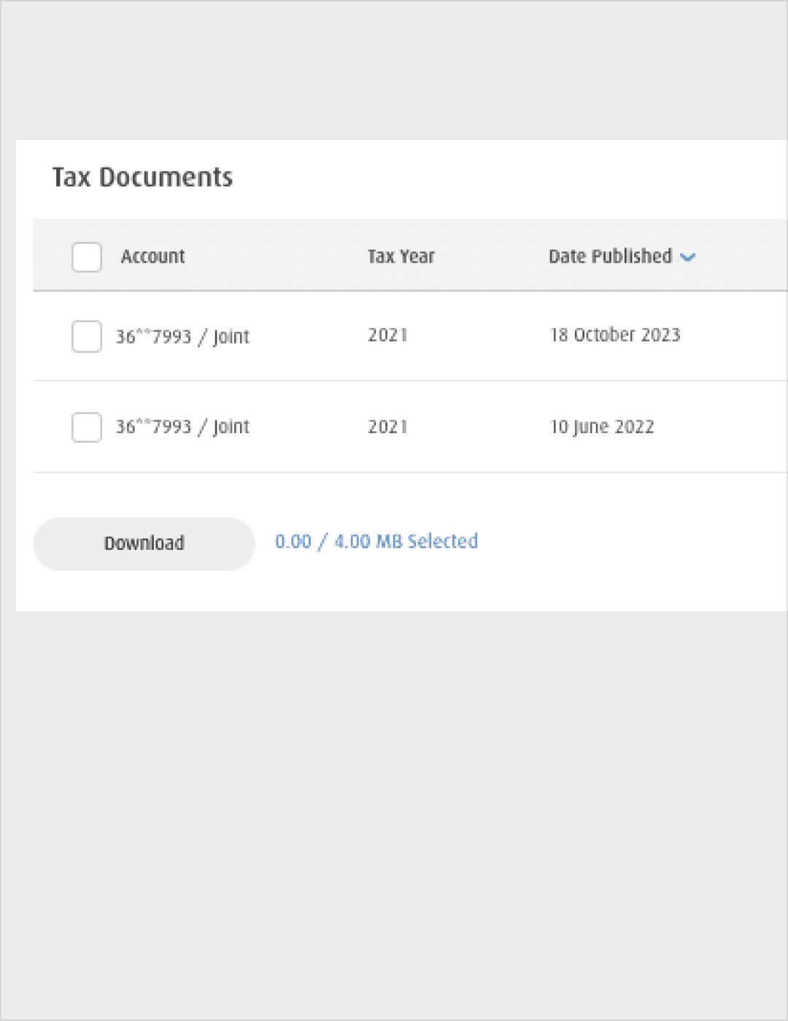Sort documents by Account column

pyautogui.click(x=152, y=257)
